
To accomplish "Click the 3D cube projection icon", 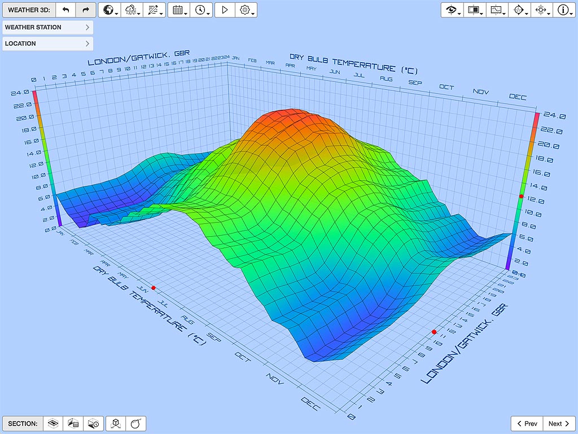I will tap(116, 424).
